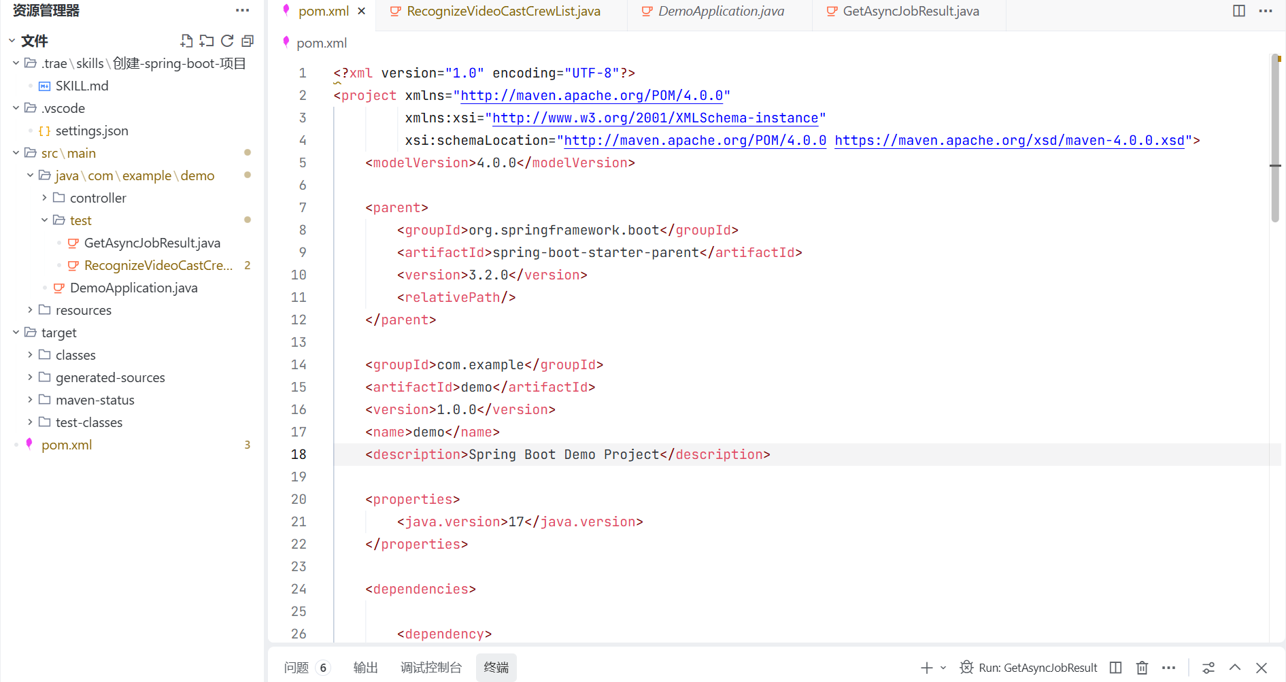Click the java.version 17 line
Viewport: 1286px width, 682px height.
[520, 522]
